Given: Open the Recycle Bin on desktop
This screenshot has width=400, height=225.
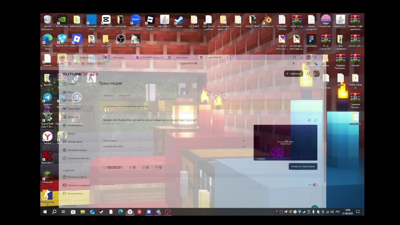Looking at the screenshot, I should tap(47, 22).
